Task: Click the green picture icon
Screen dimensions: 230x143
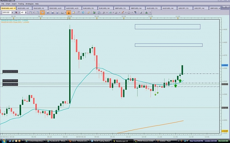Action: click(94, 12)
